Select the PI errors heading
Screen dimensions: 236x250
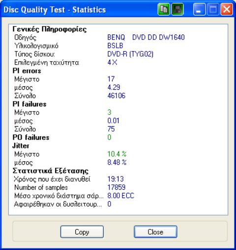[x=27, y=71]
